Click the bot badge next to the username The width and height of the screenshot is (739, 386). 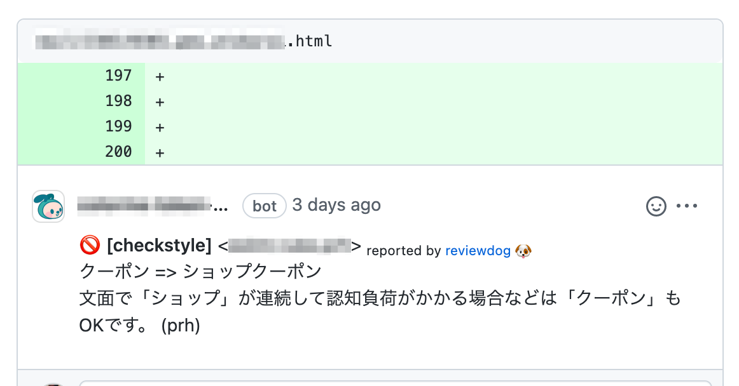click(265, 205)
